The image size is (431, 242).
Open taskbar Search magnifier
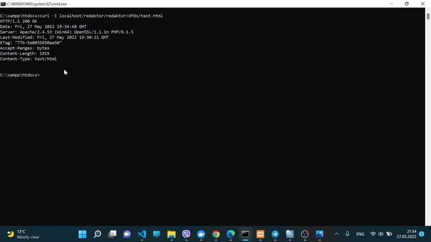pyautogui.click(x=97, y=234)
